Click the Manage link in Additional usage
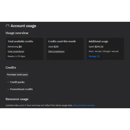 pyautogui.click(x=92, y=56)
